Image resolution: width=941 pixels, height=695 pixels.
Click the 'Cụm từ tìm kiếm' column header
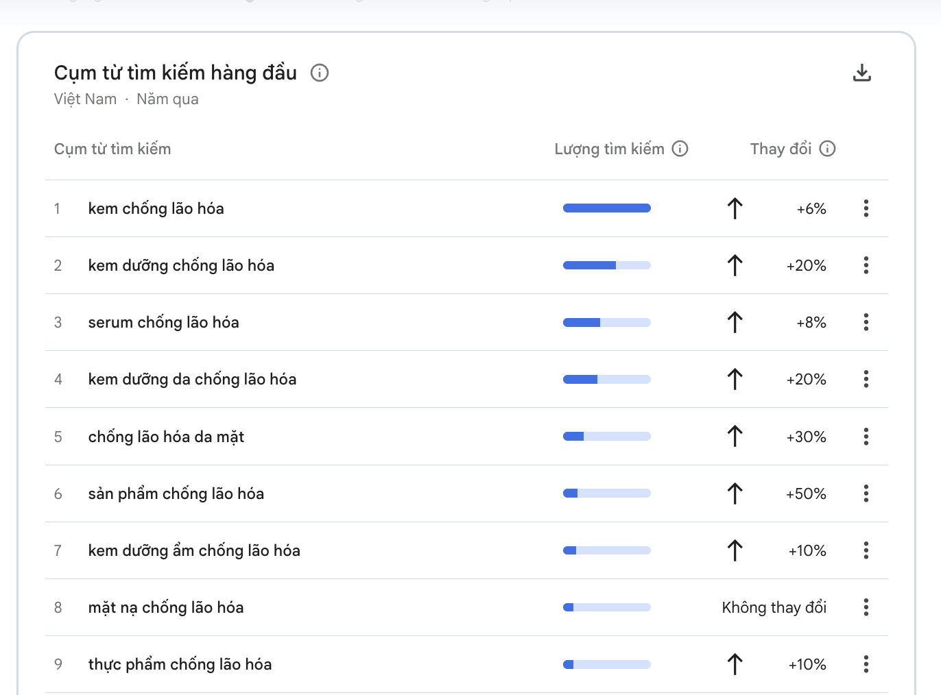click(112, 149)
